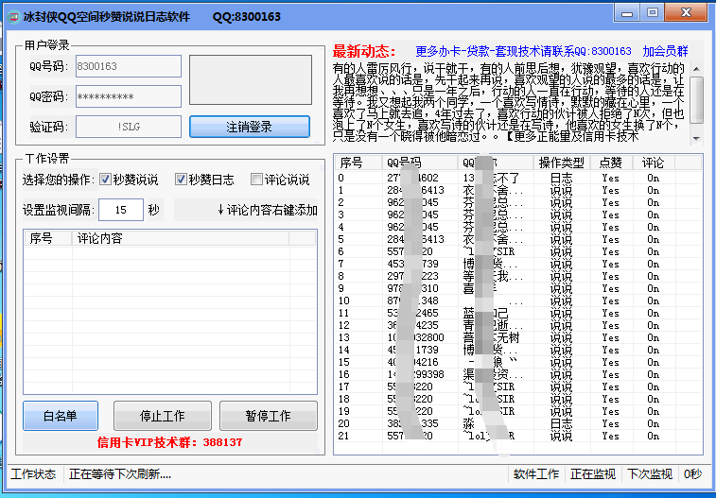Click the app icon in title bar
This screenshot has height=498, width=716.
click(x=11, y=16)
